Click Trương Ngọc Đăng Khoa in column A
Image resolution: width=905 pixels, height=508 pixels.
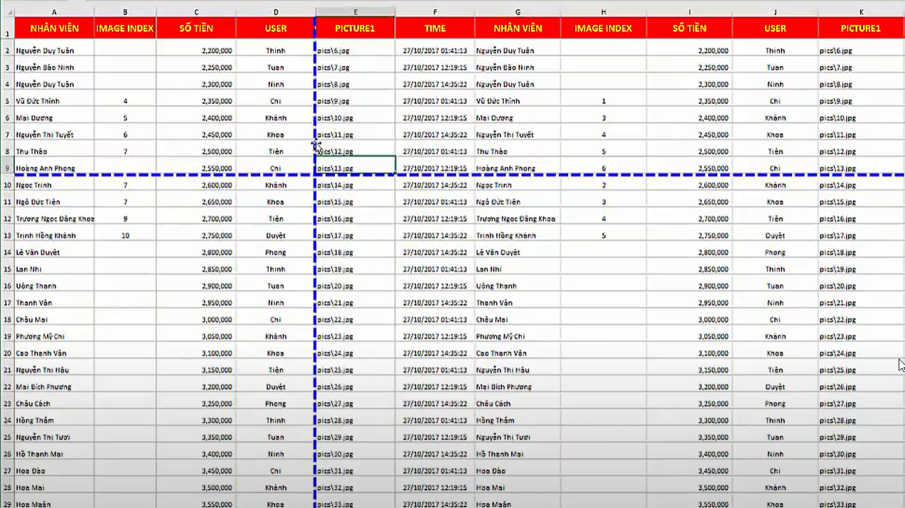point(54,219)
